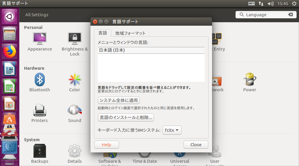The image size is (299, 166).
Task: Open the fcitx IM system dropdown
Action: pos(172,130)
